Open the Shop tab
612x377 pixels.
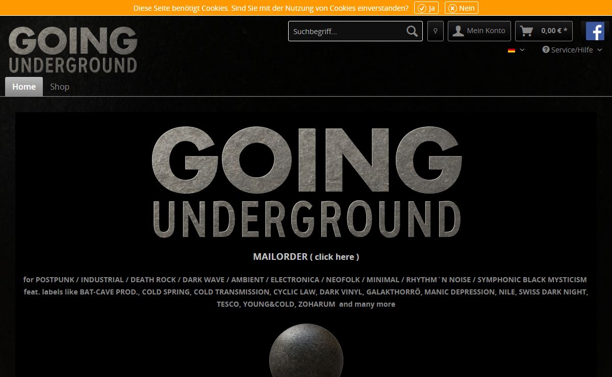60,87
